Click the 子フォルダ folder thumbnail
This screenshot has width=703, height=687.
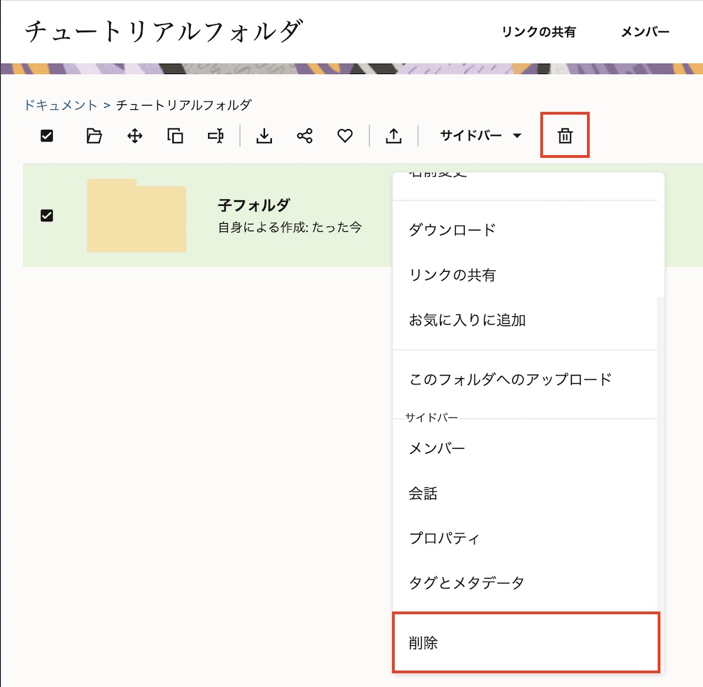(x=137, y=216)
